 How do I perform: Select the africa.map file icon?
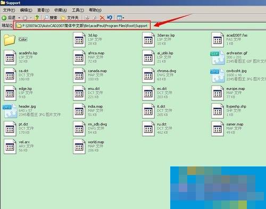pyautogui.click(x=79, y=57)
